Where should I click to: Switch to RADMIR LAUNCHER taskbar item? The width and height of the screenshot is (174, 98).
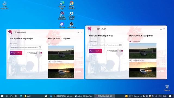coord(104,96)
